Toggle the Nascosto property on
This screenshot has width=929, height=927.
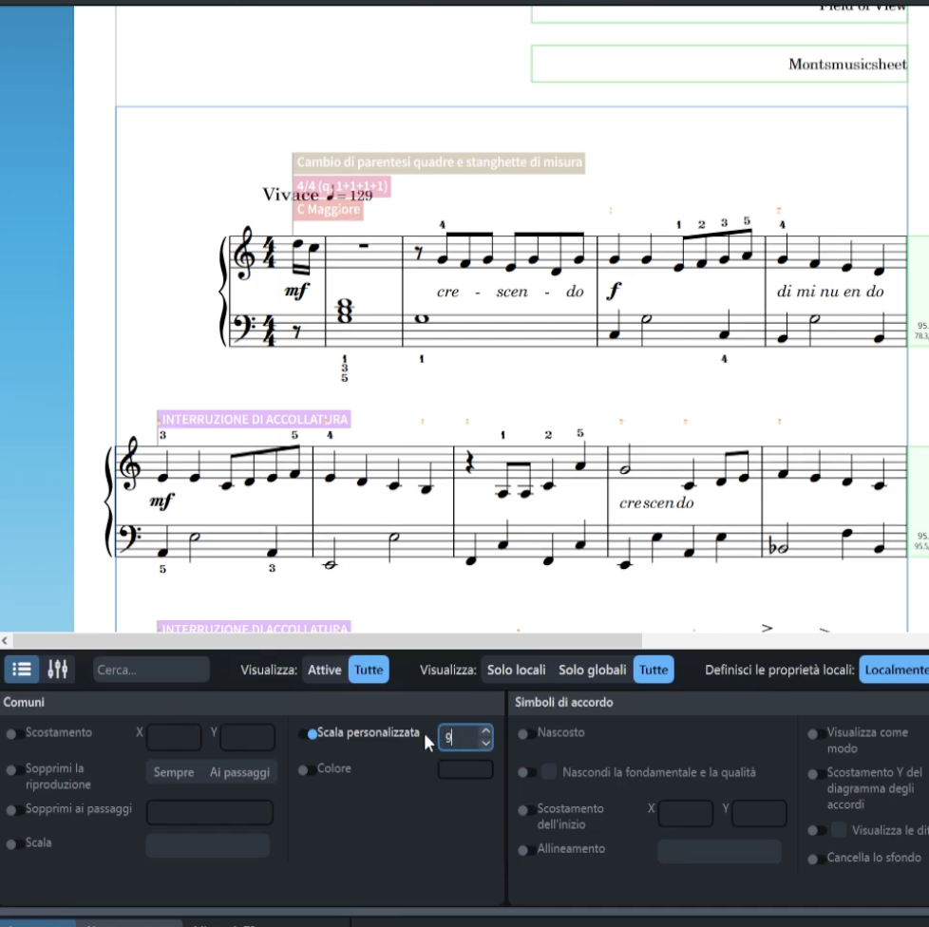523,734
